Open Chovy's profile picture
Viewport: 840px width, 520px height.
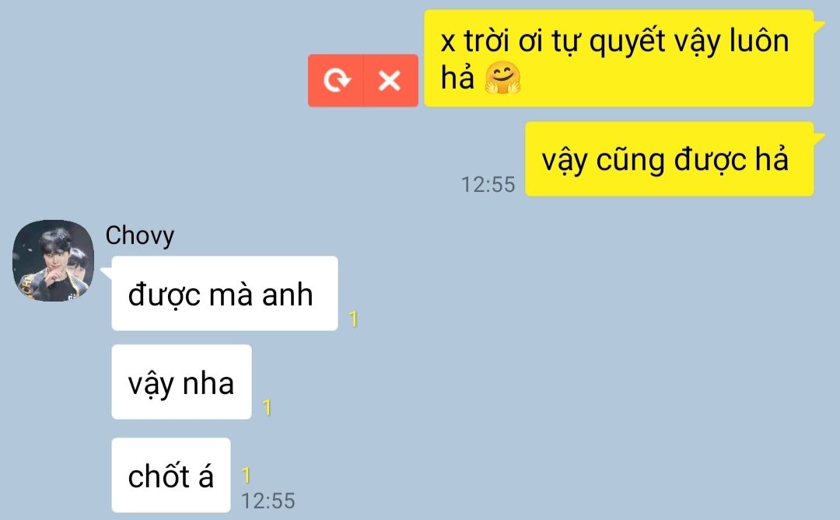click(x=53, y=261)
